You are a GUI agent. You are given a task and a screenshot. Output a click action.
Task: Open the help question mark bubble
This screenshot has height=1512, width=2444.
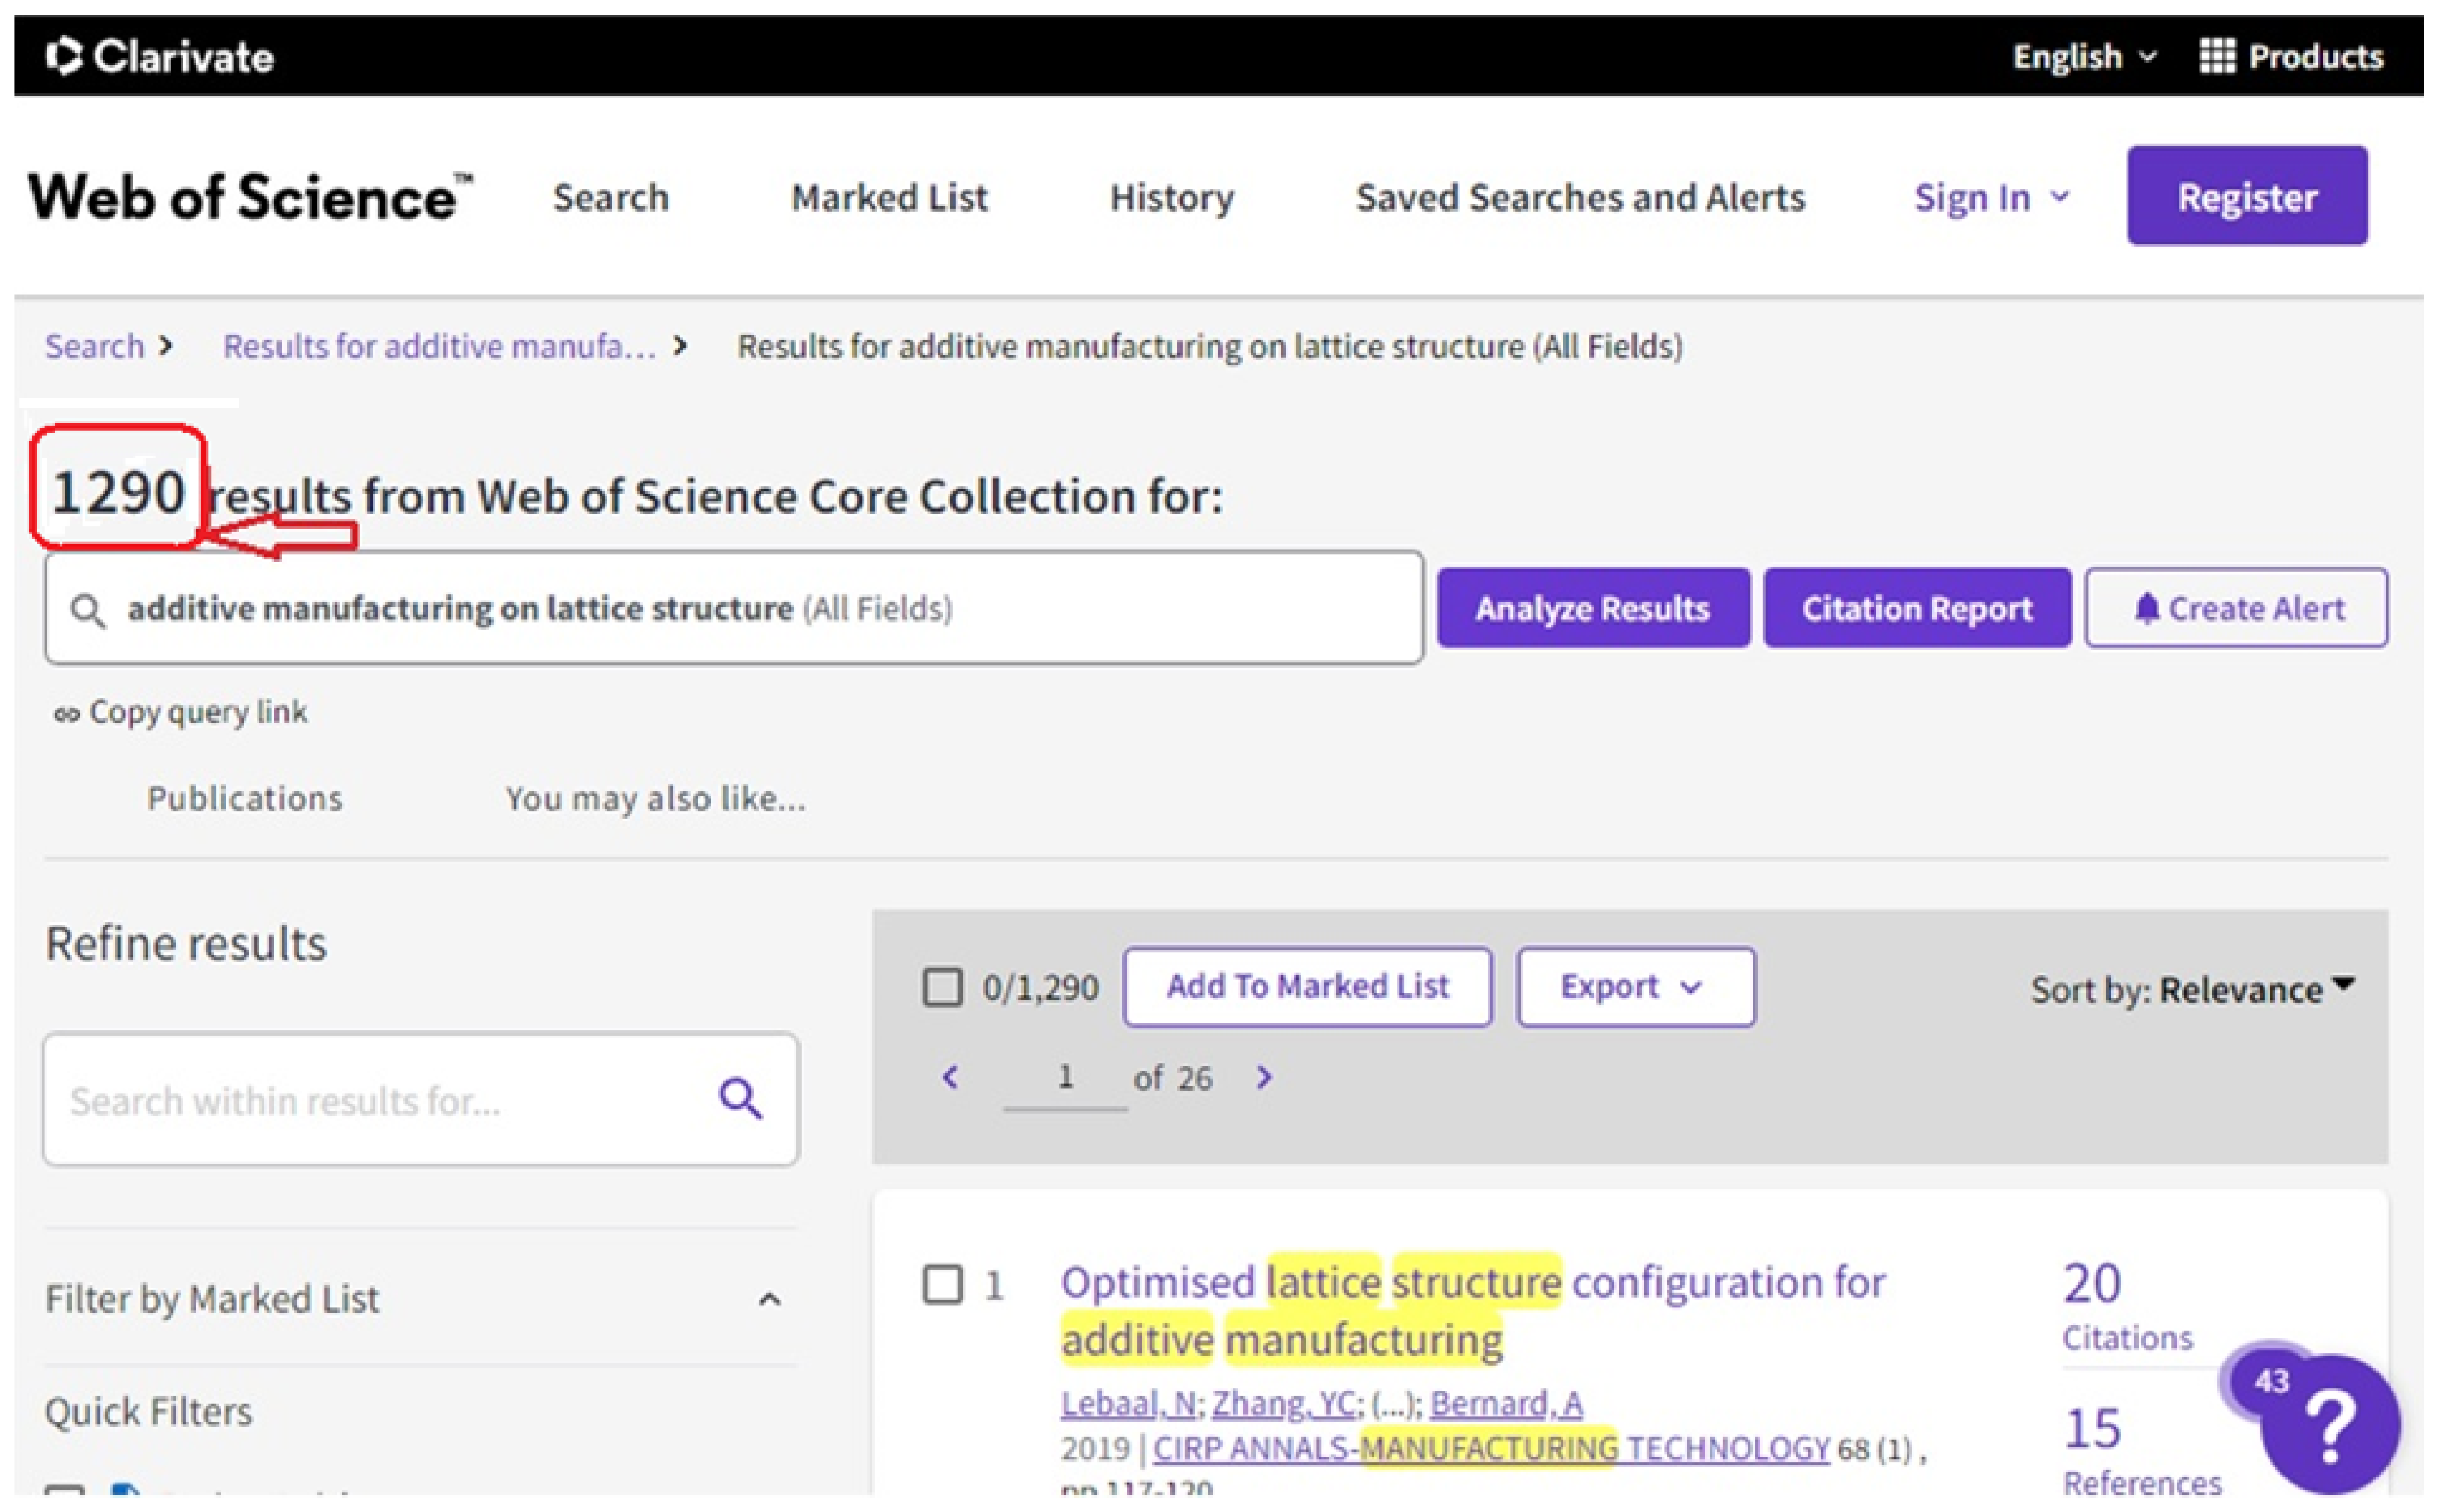pos(2330,1425)
